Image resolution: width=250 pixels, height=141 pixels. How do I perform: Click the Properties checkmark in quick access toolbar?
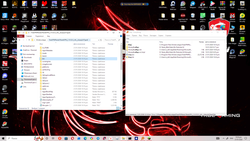click(x=23, y=33)
